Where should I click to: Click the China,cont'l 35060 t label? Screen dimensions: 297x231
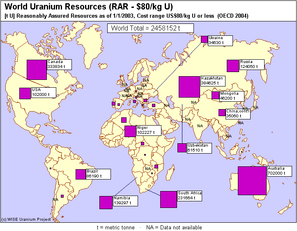[238, 113]
